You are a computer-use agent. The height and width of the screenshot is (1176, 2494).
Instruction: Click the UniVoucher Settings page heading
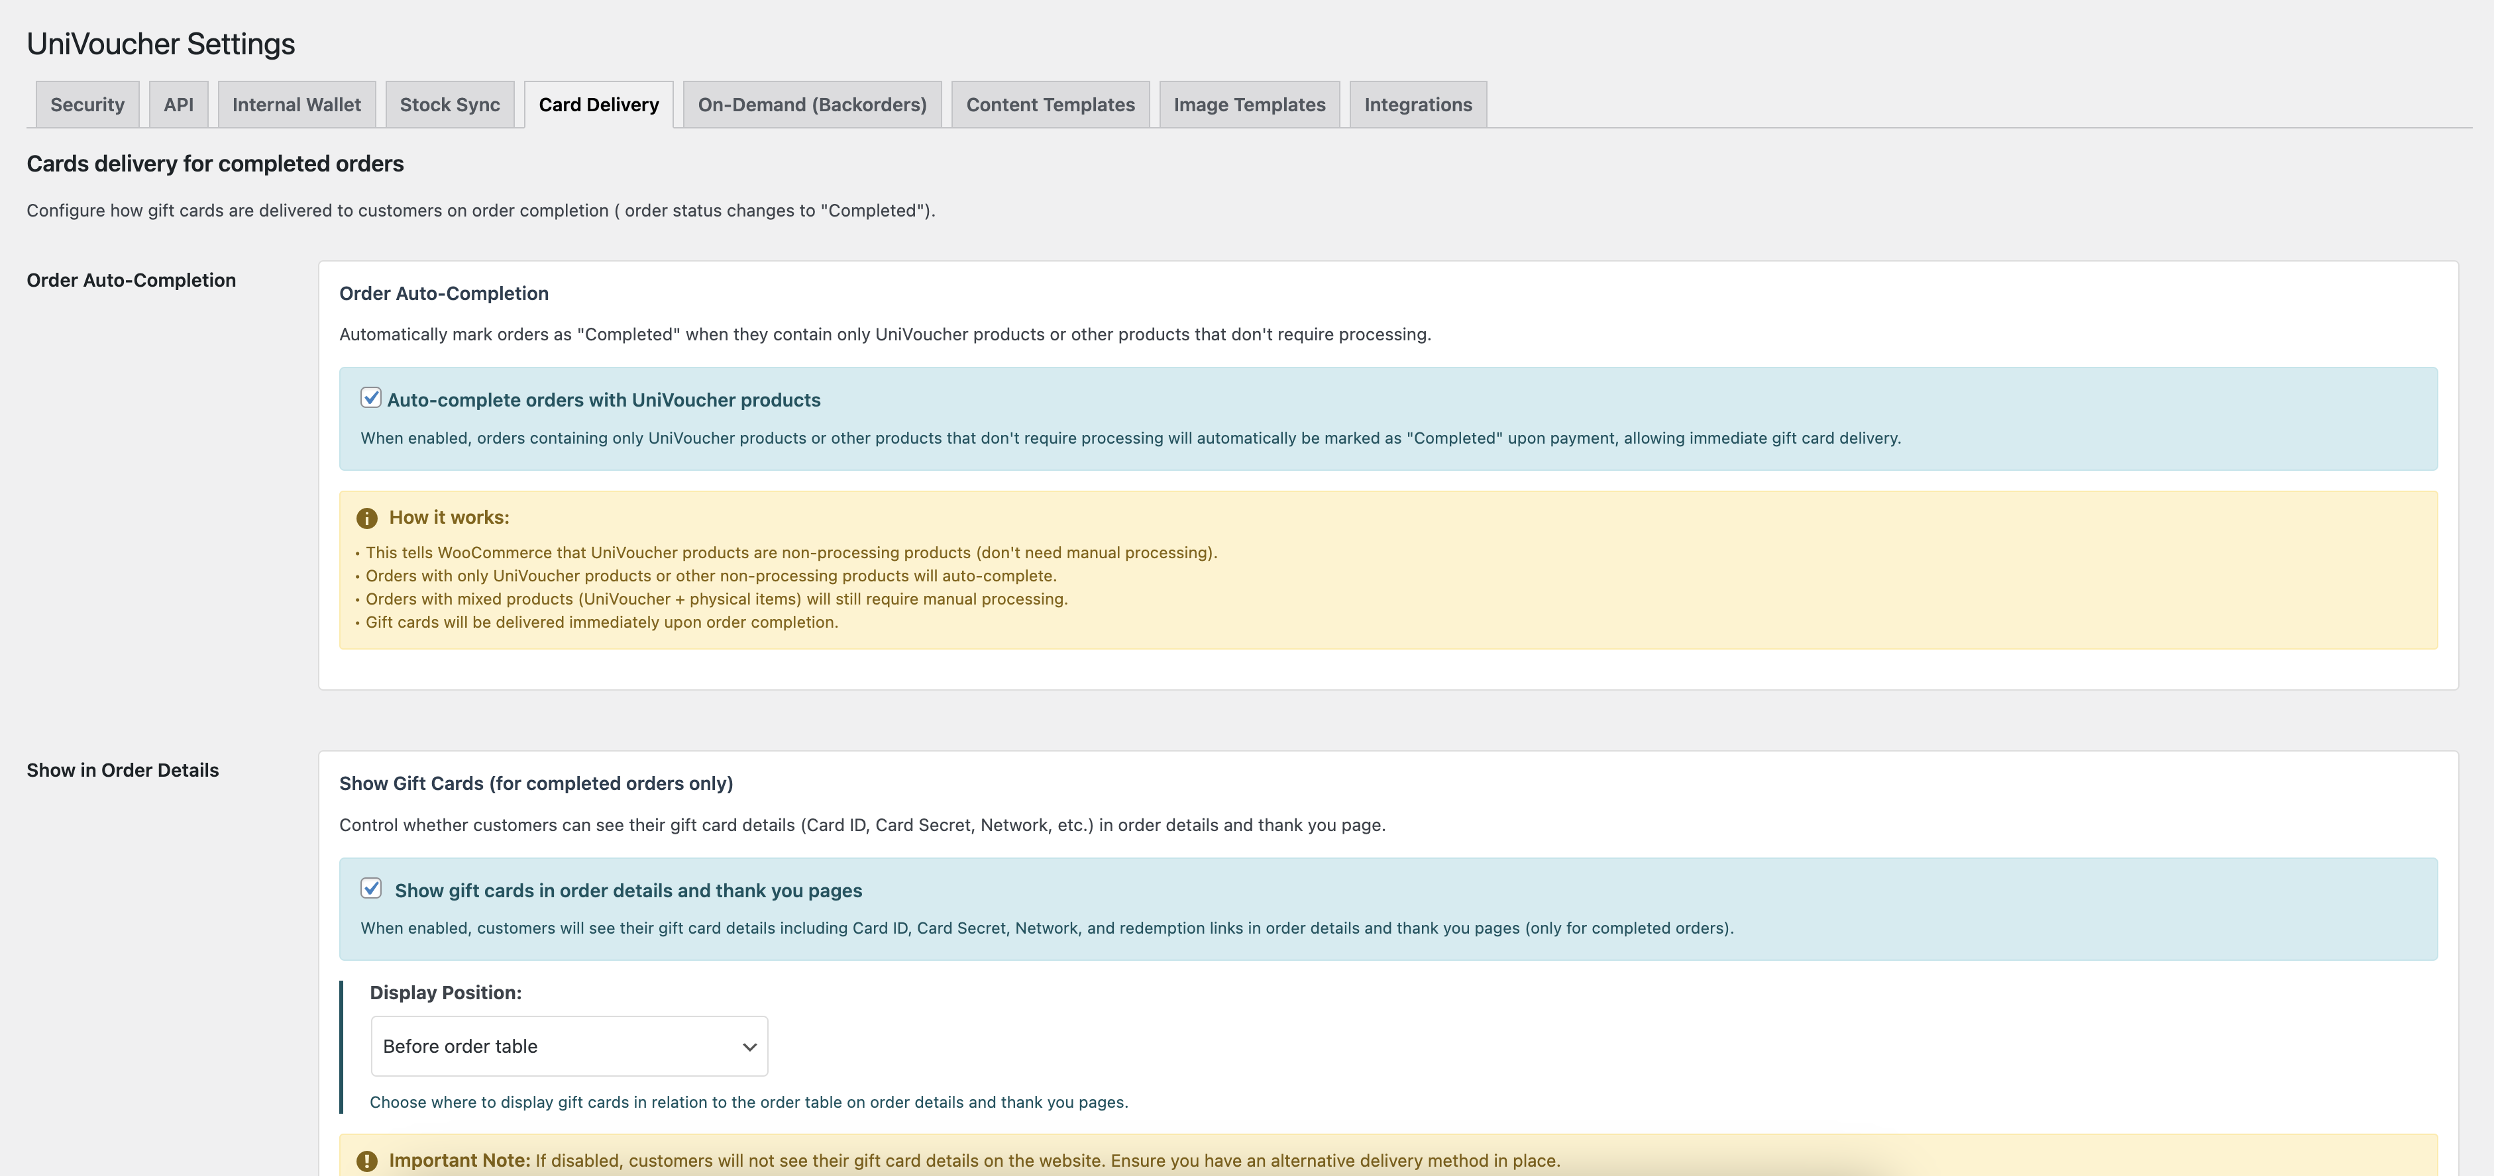tap(161, 44)
